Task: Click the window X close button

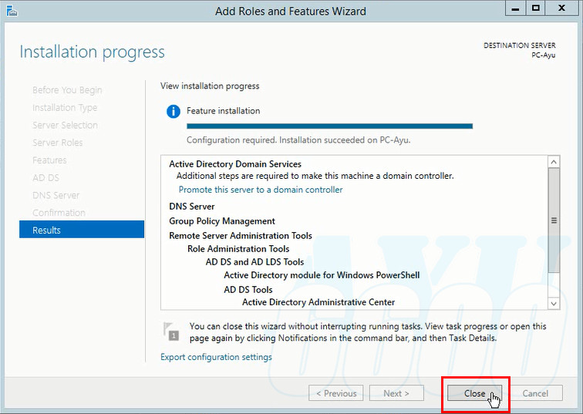Action: tap(562, 8)
